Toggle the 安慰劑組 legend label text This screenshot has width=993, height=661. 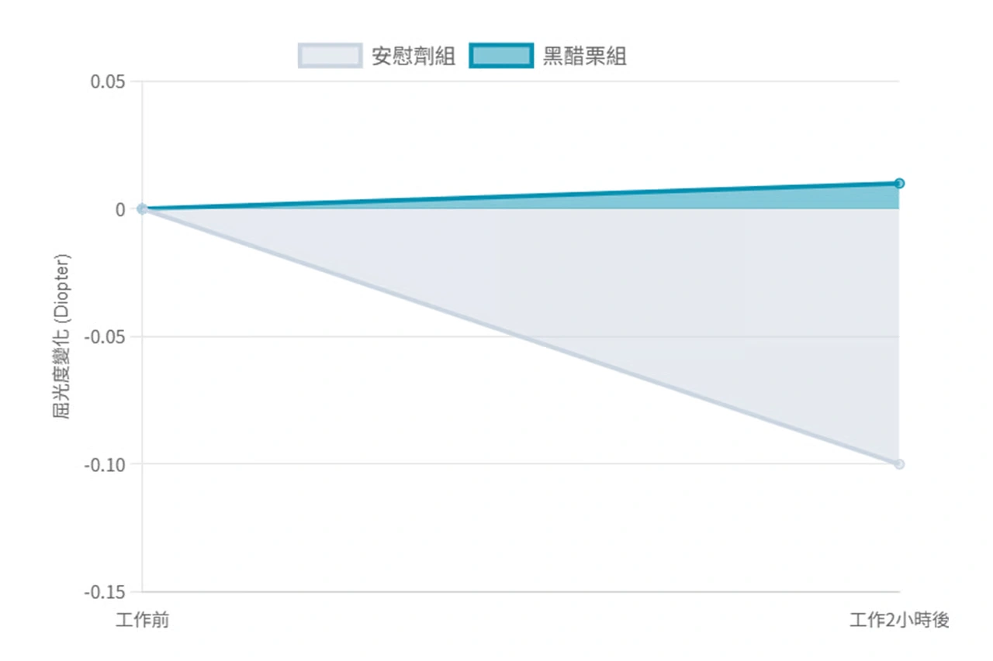tap(413, 57)
